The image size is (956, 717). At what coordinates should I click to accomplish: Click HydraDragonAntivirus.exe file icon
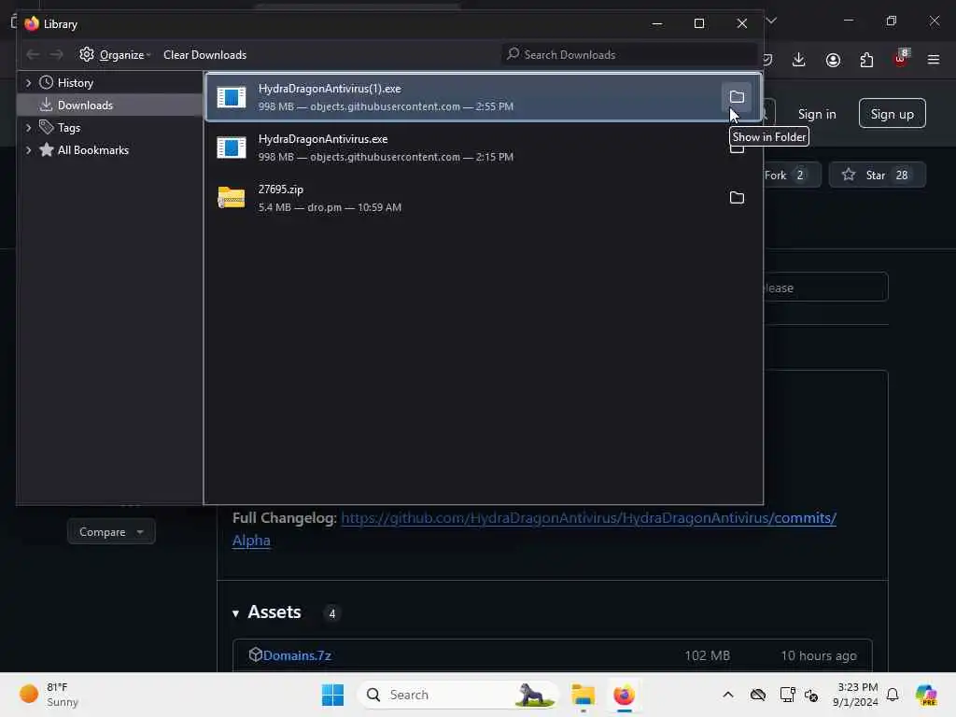(x=232, y=148)
